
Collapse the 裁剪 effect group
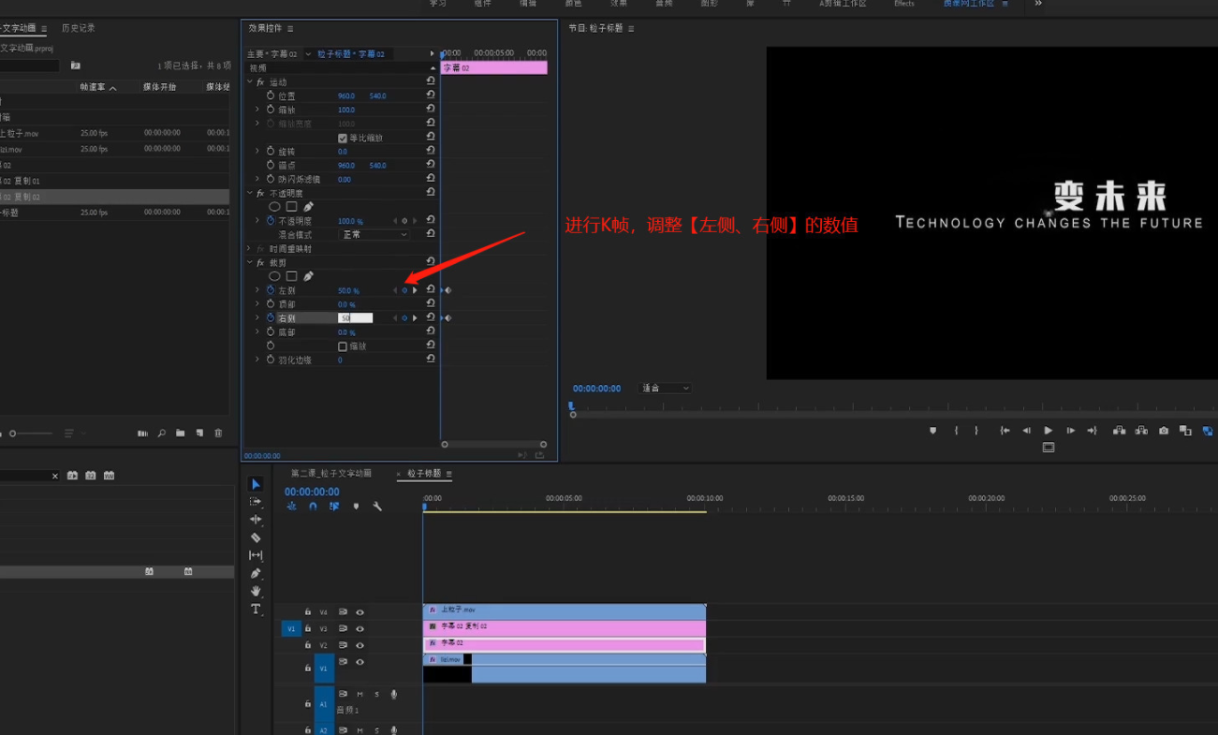[250, 263]
